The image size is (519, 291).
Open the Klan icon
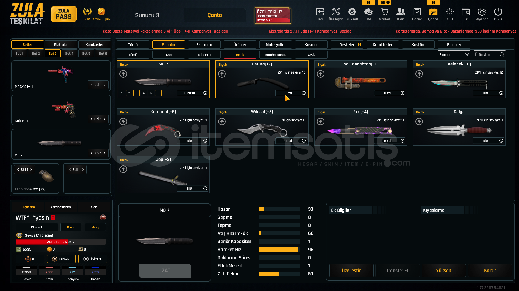pyautogui.click(x=401, y=12)
